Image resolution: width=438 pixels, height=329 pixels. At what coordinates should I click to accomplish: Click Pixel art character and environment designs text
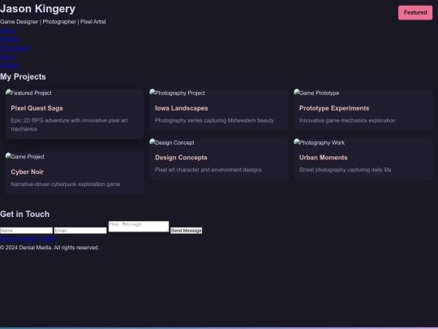[x=208, y=170]
